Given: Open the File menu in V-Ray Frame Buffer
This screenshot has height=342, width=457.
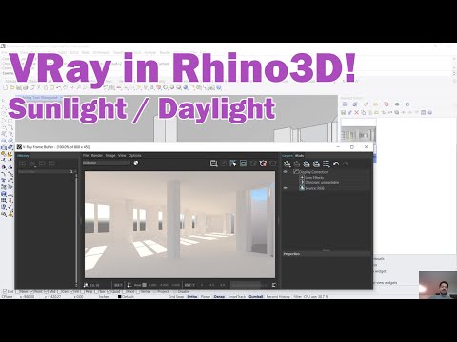Looking at the screenshot, I should pyautogui.click(x=86, y=156).
